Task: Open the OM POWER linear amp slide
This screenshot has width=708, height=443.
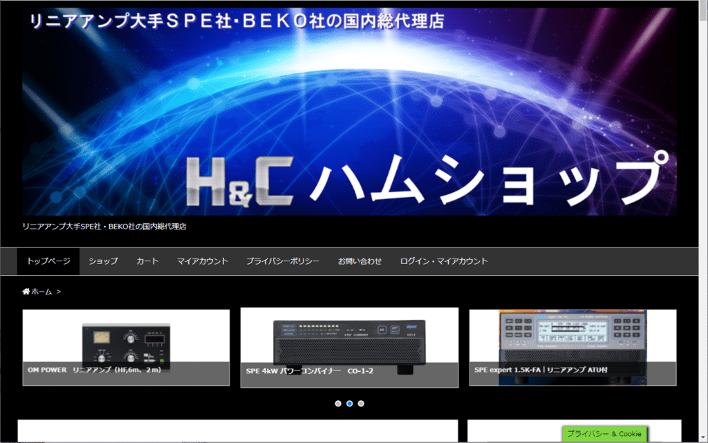Action: pyautogui.click(x=126, y=347)
